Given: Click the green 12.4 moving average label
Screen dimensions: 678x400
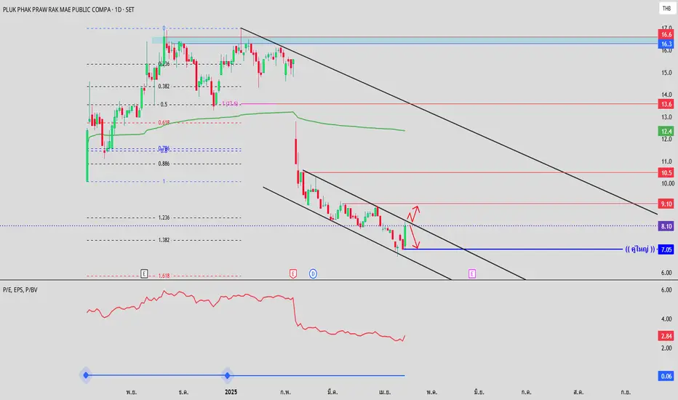Looking at the screenshot, I should click(x=667, y=131).
